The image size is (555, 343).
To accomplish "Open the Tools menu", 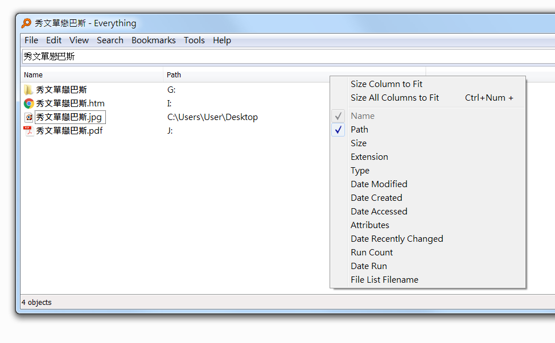I will pos(194,40).
